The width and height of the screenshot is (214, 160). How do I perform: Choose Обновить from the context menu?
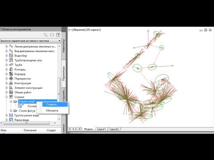click(x=52, y=111)
